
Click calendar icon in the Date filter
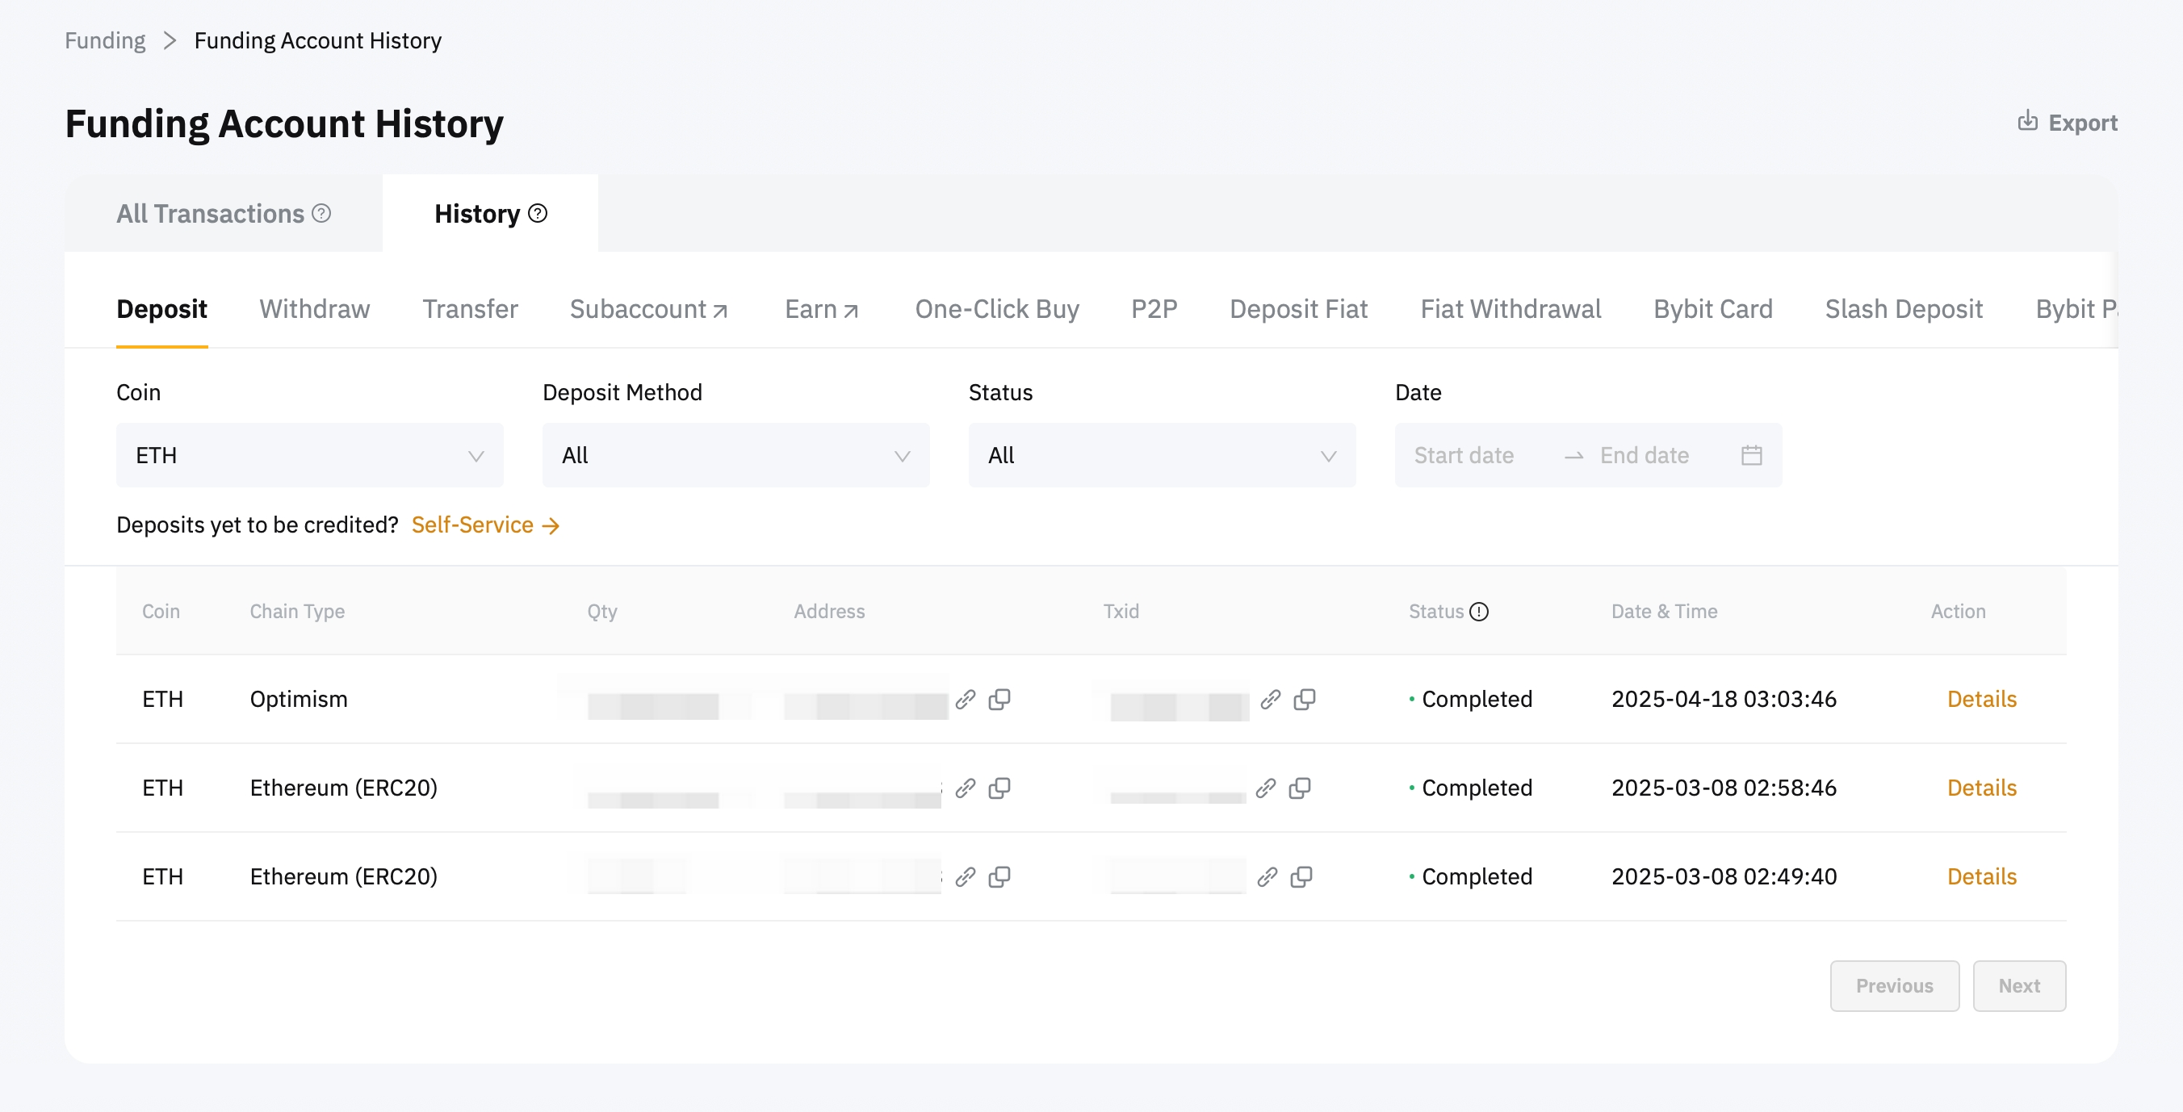pos(1752,456)
